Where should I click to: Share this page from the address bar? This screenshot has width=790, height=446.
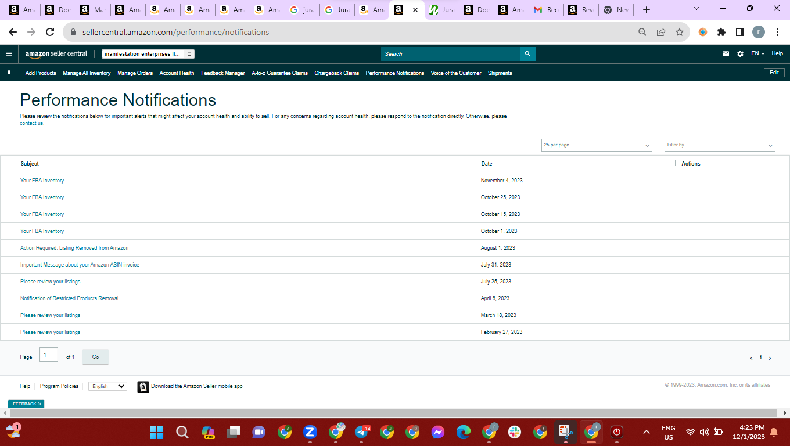(661, 33)
